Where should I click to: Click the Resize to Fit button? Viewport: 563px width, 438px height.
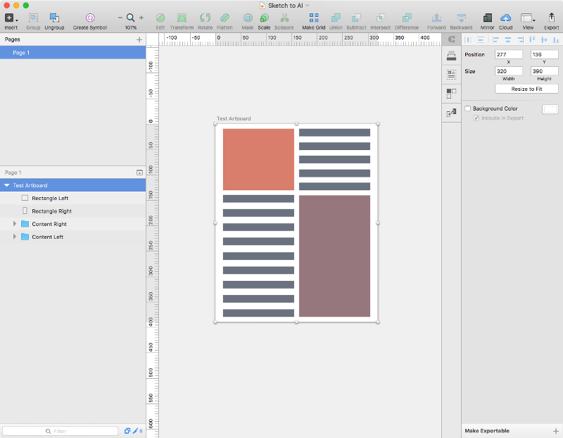526,89
